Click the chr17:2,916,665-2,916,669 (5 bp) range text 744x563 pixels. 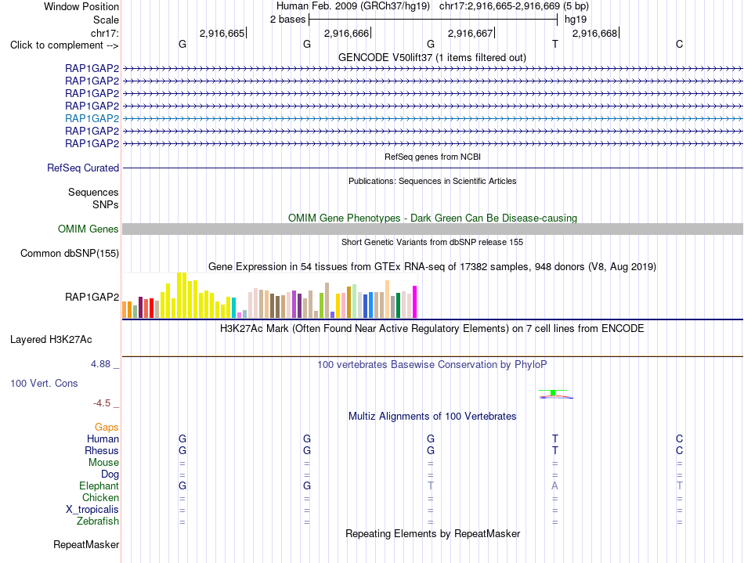click(x=514, y=6)
